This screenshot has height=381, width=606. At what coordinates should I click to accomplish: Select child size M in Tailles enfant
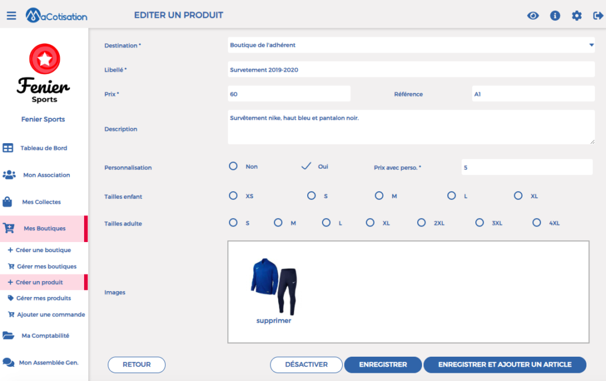(x=379, y=195)
